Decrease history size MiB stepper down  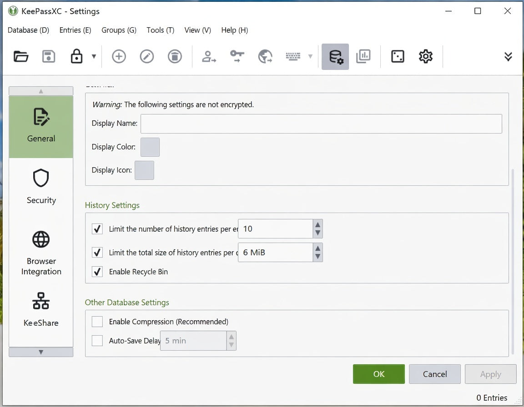pyautogui.click(x=318, y=257)
